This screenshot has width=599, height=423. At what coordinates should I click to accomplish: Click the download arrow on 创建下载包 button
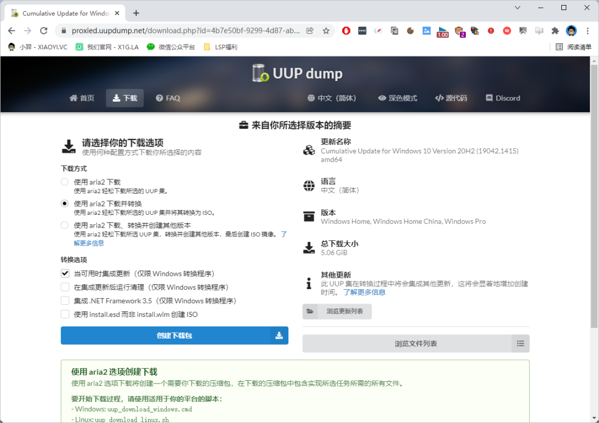coord(279,335)
